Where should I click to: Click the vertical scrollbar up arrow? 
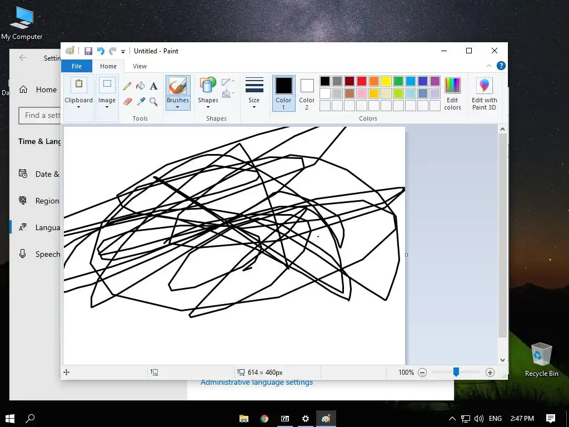(502, 129)
